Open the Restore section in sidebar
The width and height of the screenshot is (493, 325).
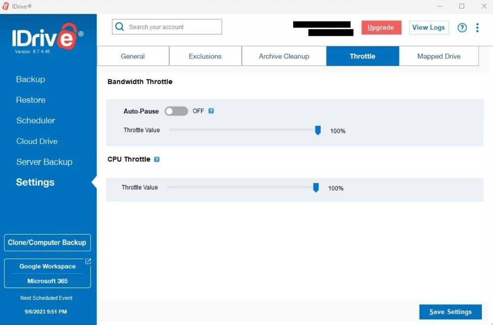pyautogui.click(x=31, y=100)
